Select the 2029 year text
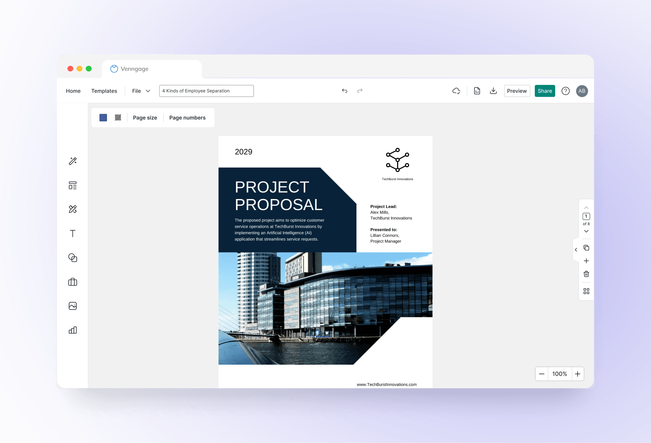Screen dimensions: 651x443 tap(243, 152)
